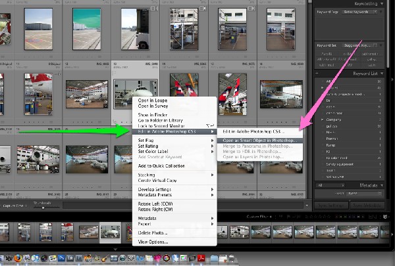This screenshot has width=395, height=266.
Task: Choose Open in Loupe
Action: click(153, 100)
